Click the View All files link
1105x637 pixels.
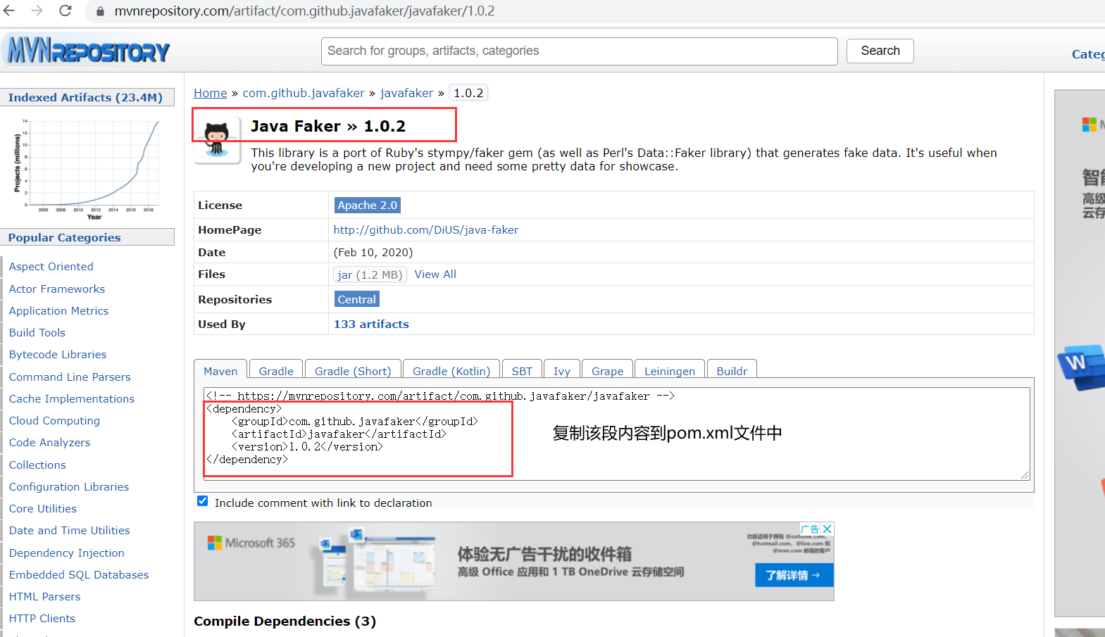(435, 274)
